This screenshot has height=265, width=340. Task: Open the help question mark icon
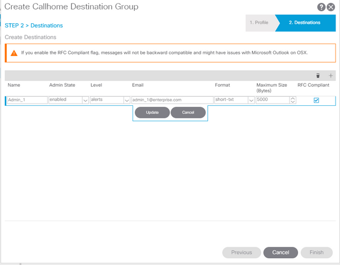pos(321,7)
